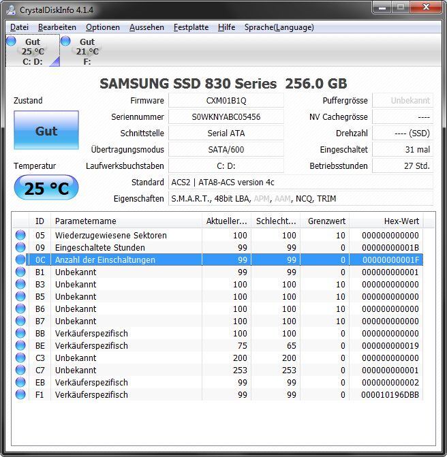Click the Betriebsstunden field 27 Std.

(403, 166)
